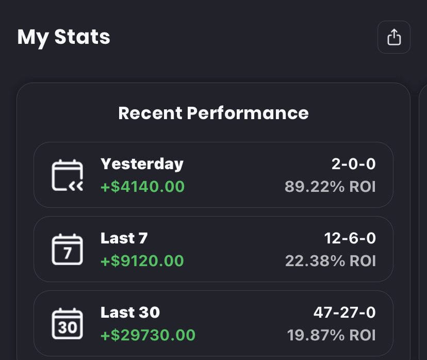
Task: Click the 2-0-0 record
Action: [353, 164]
